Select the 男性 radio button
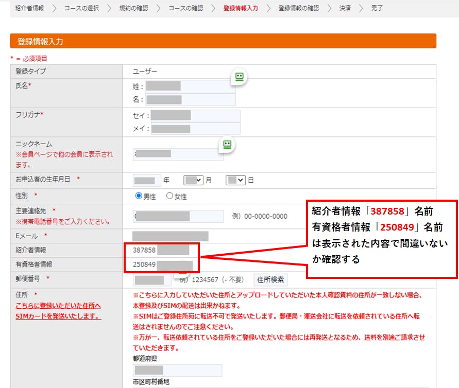This screenshot has width=459, height=388. (138, 196)
